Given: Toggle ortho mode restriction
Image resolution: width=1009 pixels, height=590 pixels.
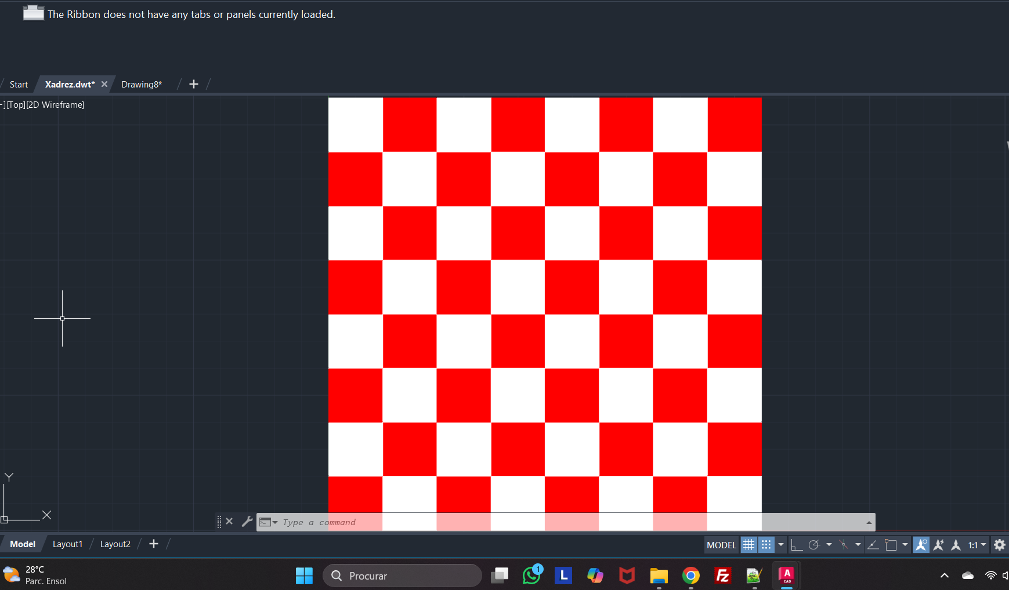Looking at the screenshot, I should [x=797, y=545].
